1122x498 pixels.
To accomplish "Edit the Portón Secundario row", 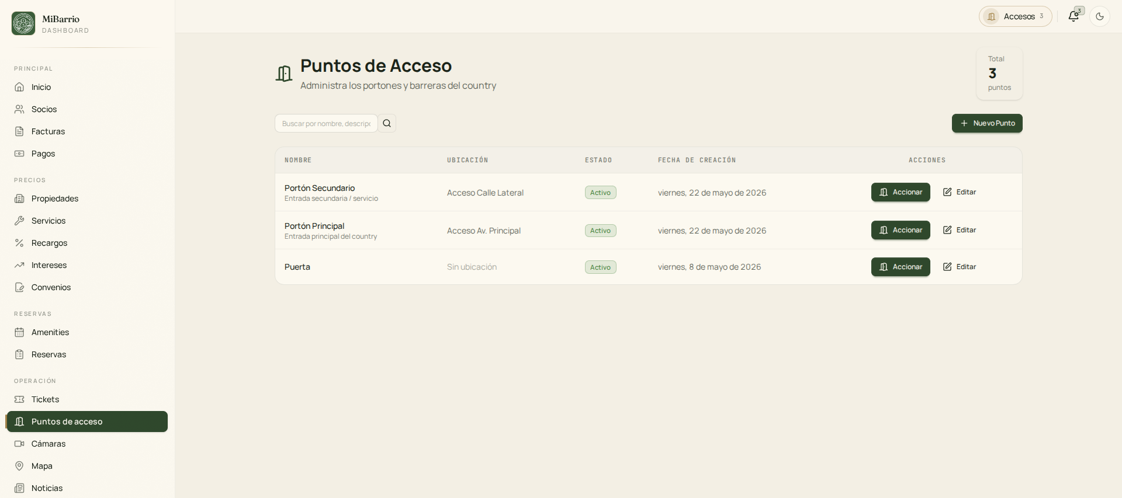I will (960, 192).
